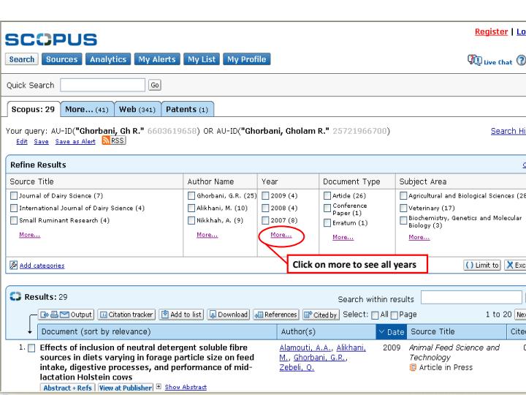Viewport: 526px width, 395px height.
Task: Check International Journal of Dairy Science filter
Action: click(x=14, y=208)
